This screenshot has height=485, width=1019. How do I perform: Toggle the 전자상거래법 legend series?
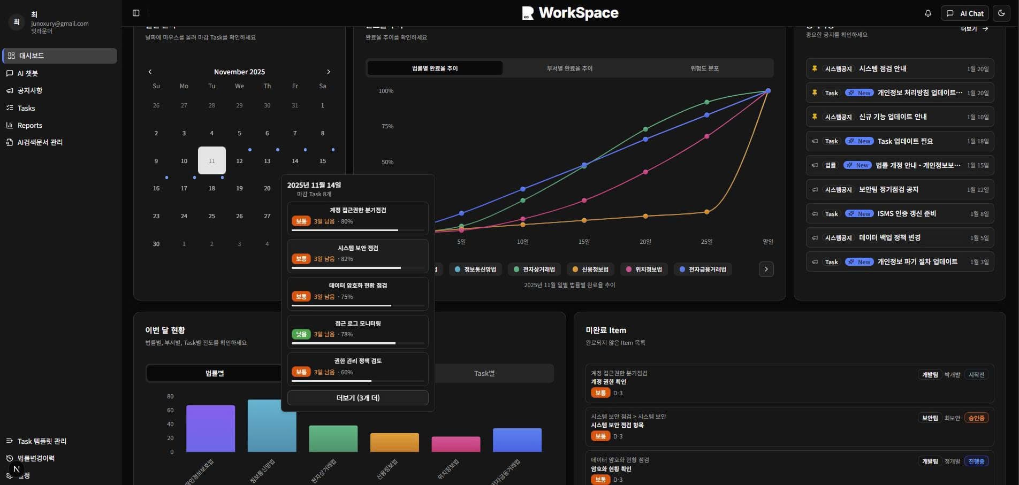(x=534, y=270)
